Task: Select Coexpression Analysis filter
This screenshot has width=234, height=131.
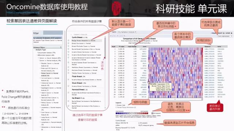Action: pyautogui.click(x=46, y=52)
